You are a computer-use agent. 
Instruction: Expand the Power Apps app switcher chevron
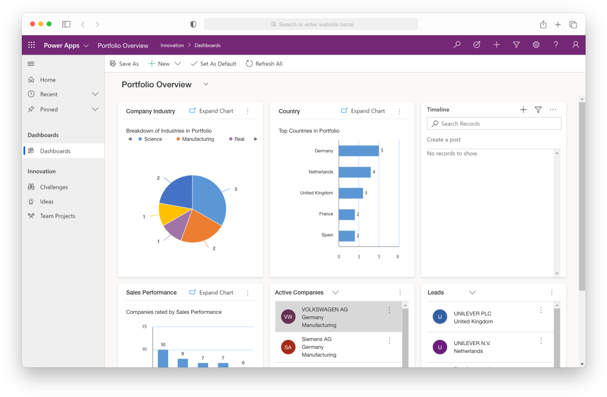[x=86, y=46]
